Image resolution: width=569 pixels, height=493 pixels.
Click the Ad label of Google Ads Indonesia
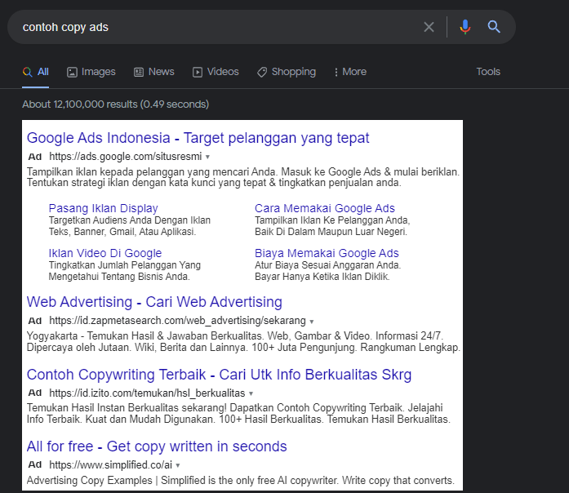click(35, 157)
